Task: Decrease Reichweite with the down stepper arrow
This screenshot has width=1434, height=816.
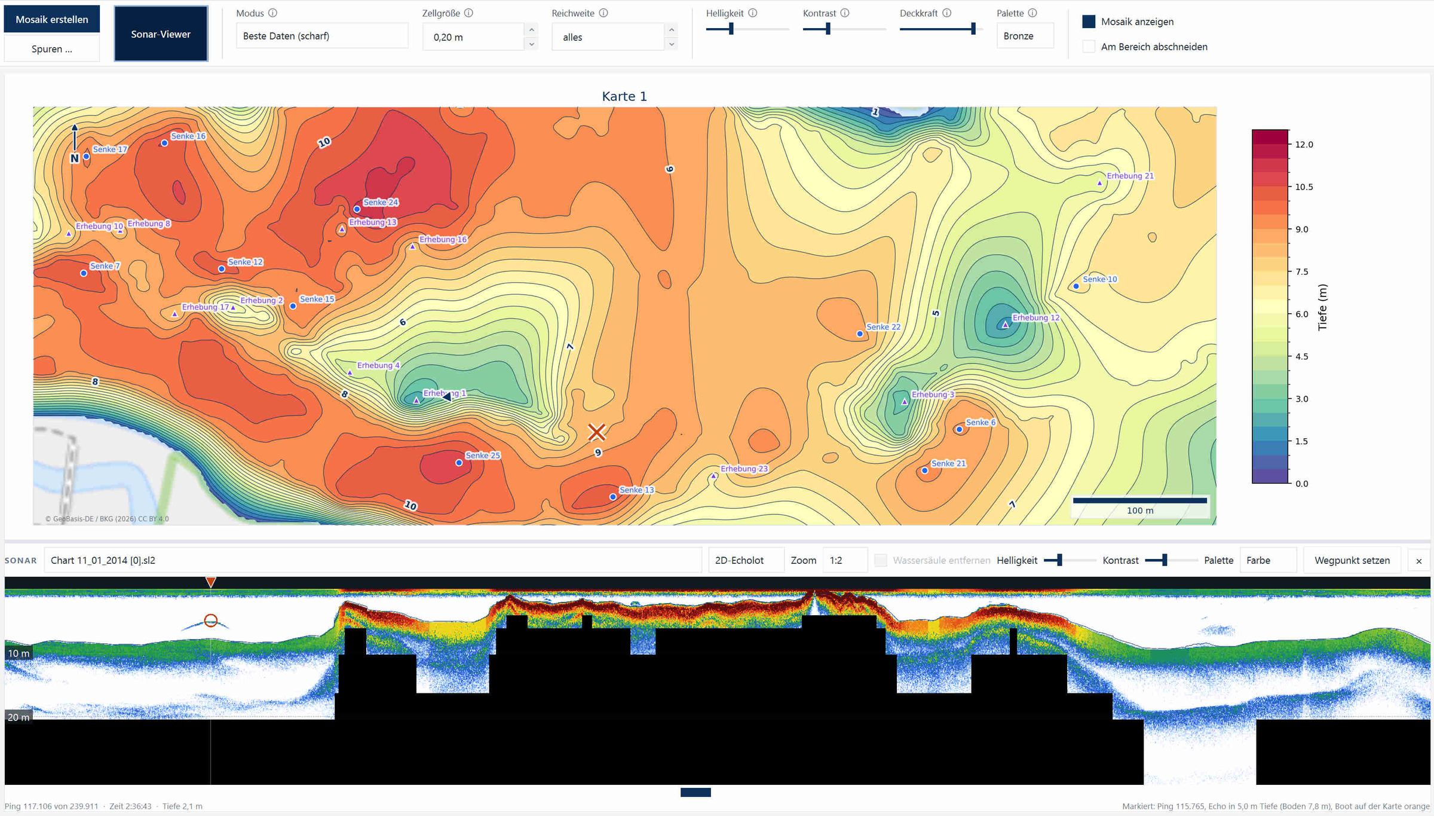Action: pyautogui.click(x=672, y=44)
